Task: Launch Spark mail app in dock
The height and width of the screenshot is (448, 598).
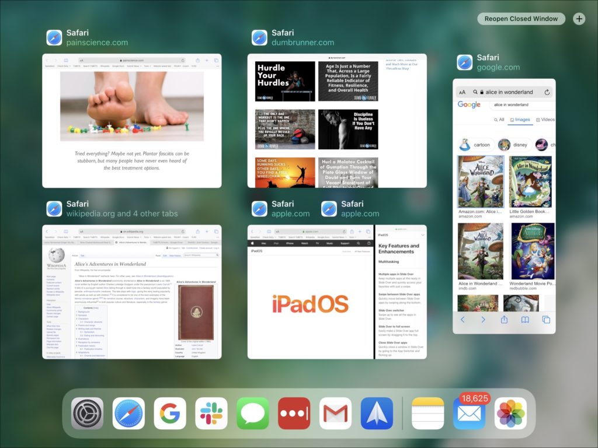Action: pos(377,414)
